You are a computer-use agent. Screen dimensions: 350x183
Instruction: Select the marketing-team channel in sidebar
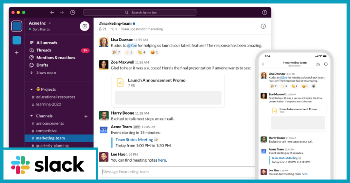[x=59, y=138]
